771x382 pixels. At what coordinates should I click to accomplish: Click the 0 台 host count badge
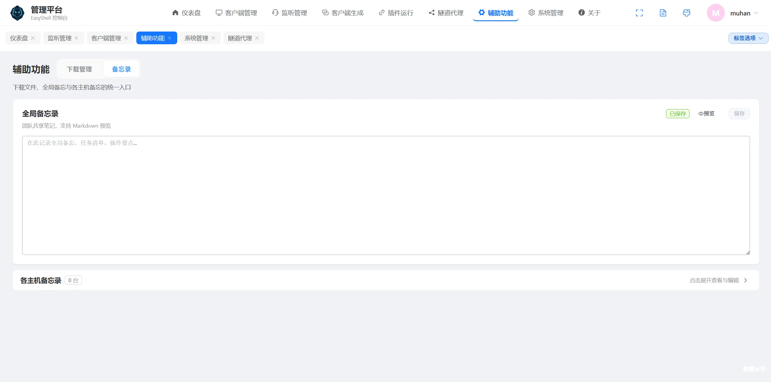click(73, 280)
